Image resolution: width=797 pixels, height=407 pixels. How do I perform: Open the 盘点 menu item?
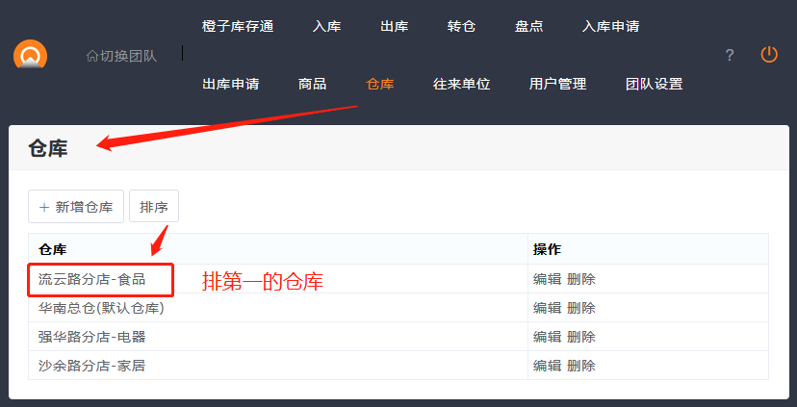coord(529,26)
